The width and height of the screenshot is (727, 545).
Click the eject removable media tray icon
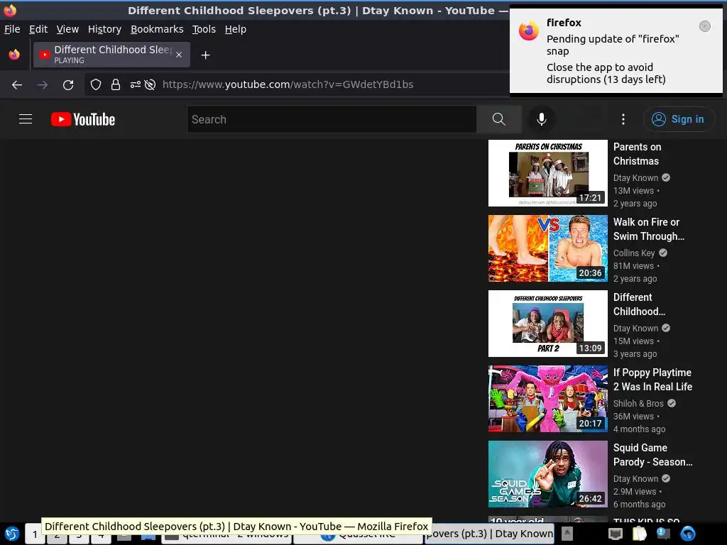567,534
